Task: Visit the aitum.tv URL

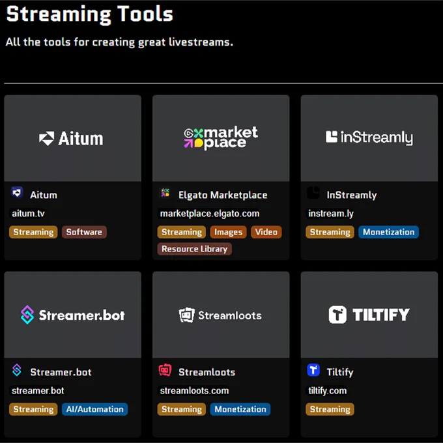Action: (28, 214)
